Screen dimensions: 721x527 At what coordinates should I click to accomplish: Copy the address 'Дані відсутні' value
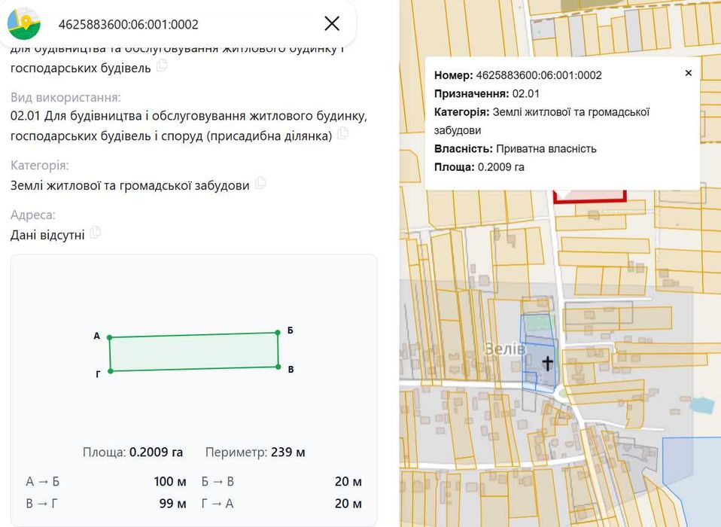tap(95, 233)
